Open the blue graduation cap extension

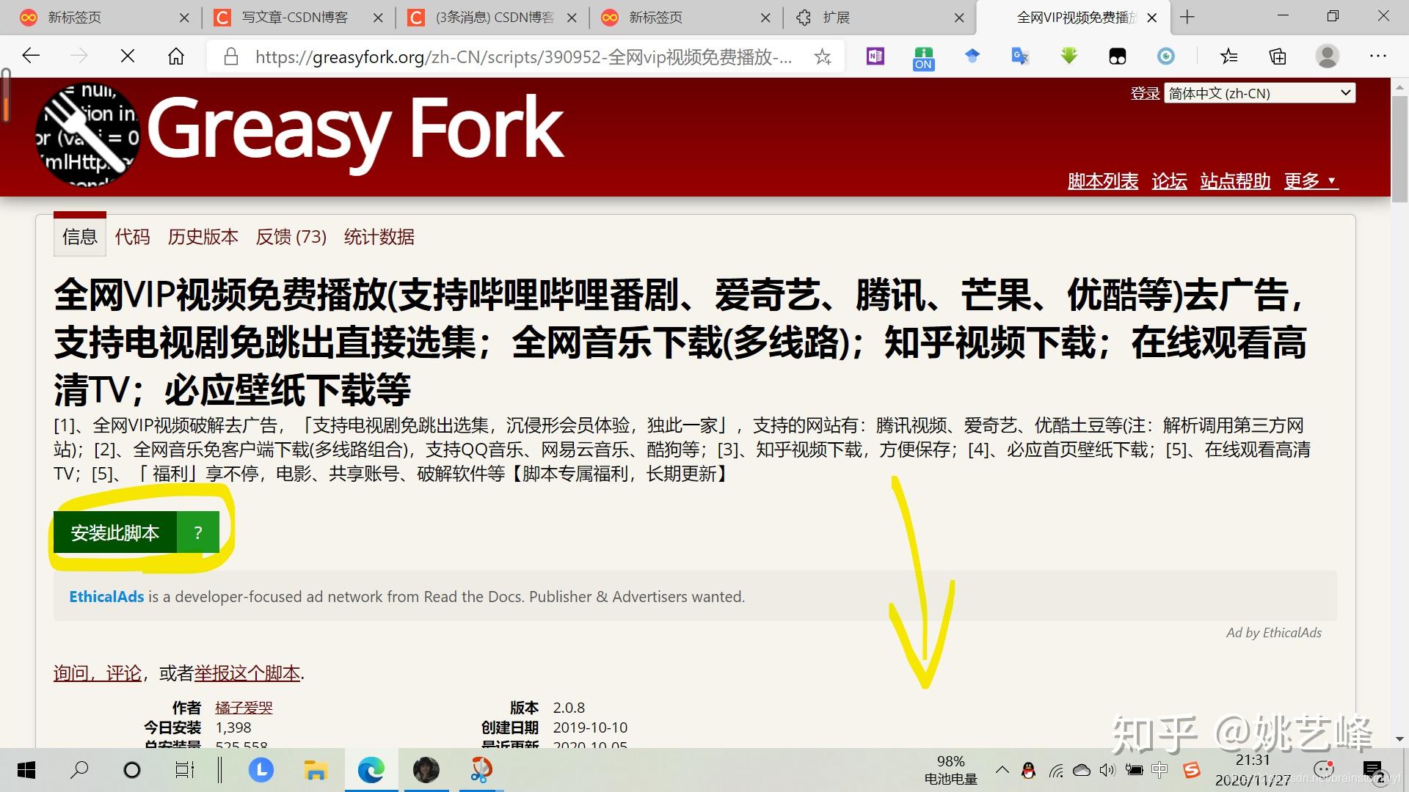(972, 56)
